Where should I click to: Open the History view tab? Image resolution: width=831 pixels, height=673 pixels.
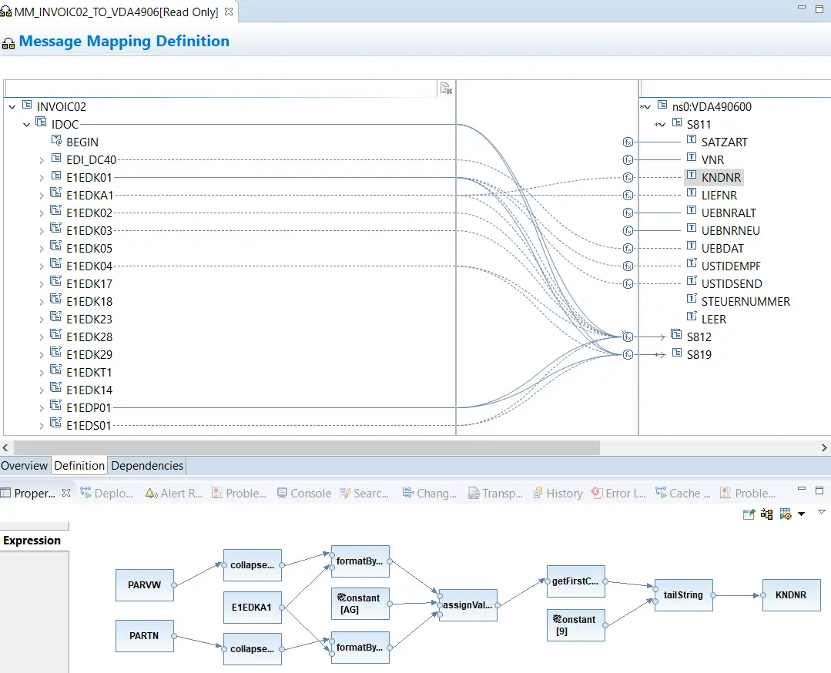[558, 494]
